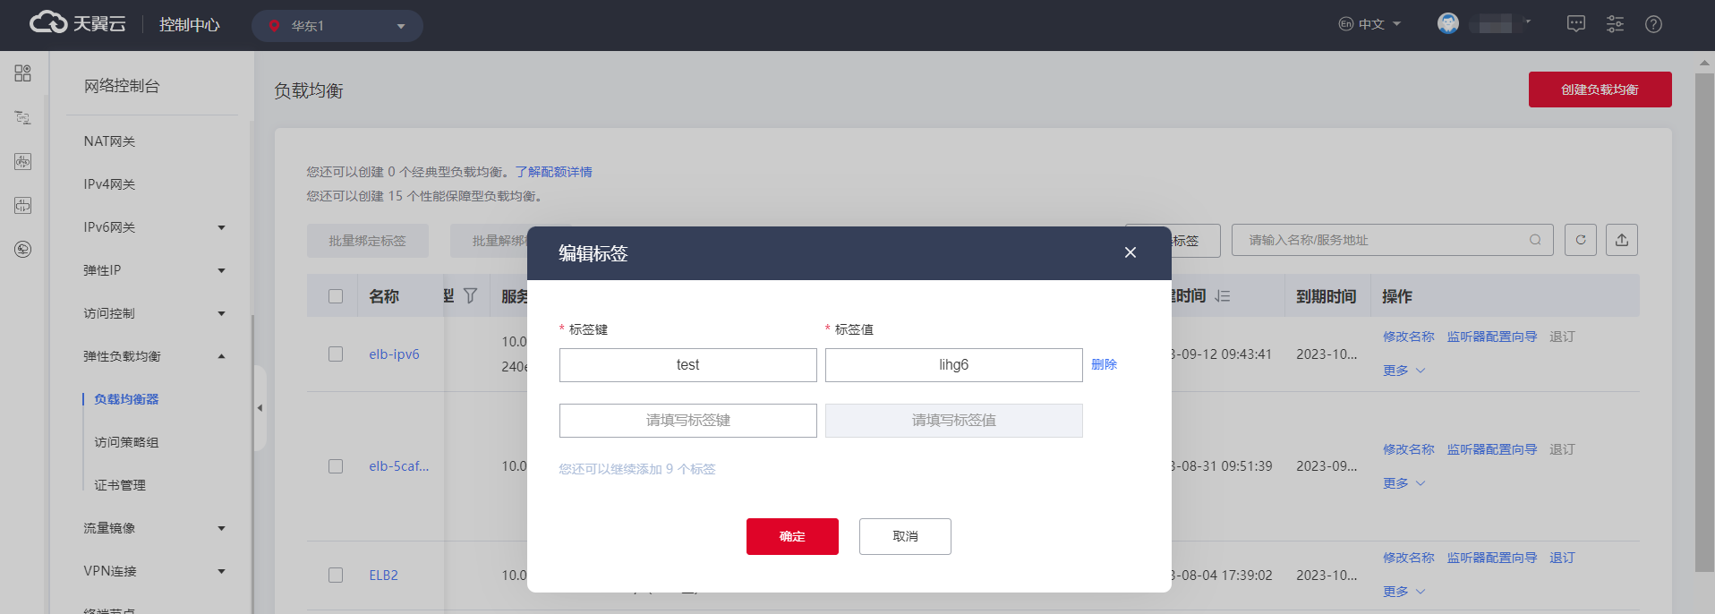The height and width of the screenshot is (614, 1715).
Task: Click the empty 请填写标签键 field
Action: (x=687, y=421)
